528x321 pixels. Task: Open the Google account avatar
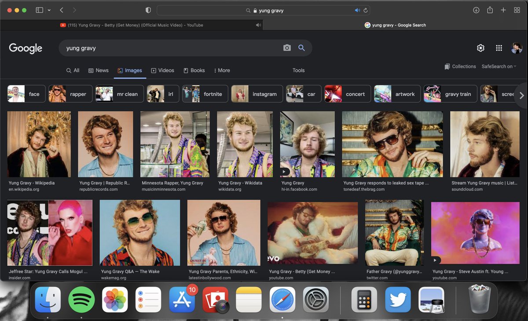tap(517, 48)
